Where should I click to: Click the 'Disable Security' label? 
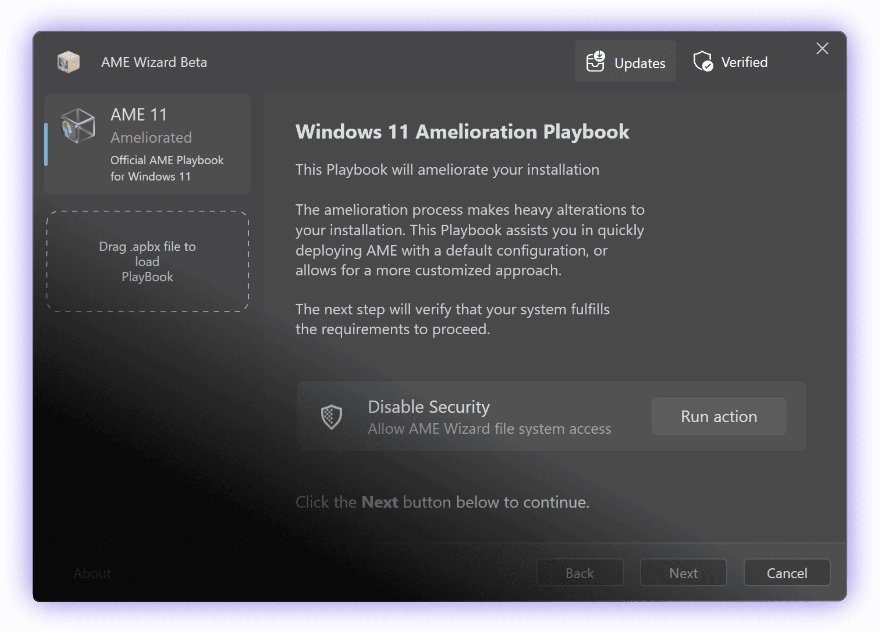click(429, 407)
